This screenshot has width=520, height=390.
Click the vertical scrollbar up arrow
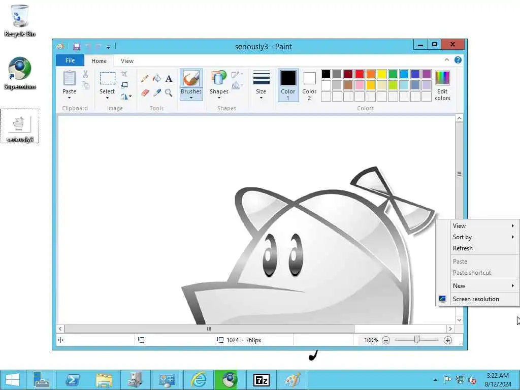tap(459, 118)
